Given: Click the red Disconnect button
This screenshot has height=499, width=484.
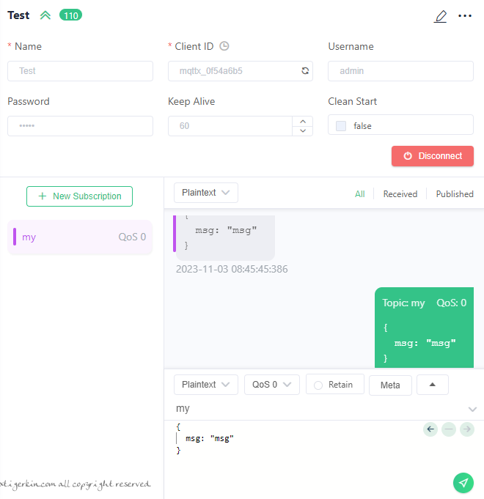Looking at the screenshot, I should coord(433,156).
